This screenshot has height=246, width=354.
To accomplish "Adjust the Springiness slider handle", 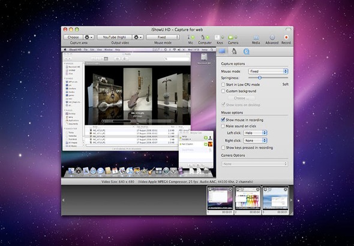I will coord(260,78).
